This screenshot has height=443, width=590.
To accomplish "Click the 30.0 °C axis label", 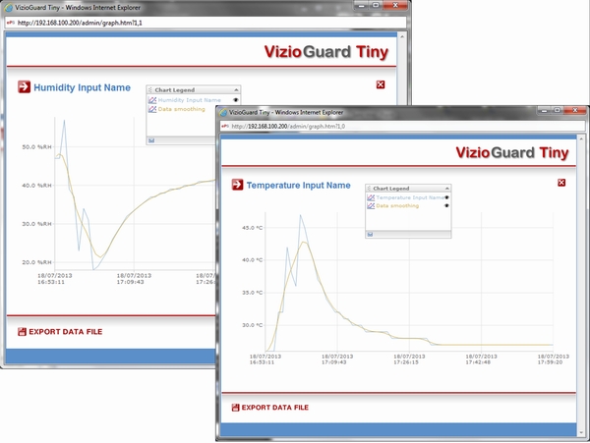I will pos(252,325).
